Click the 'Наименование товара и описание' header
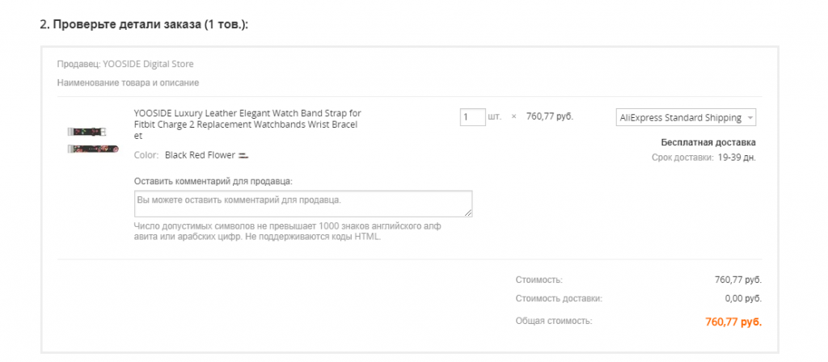The height and width of the screenshot is (362, 828). click(x=128, y=82)
